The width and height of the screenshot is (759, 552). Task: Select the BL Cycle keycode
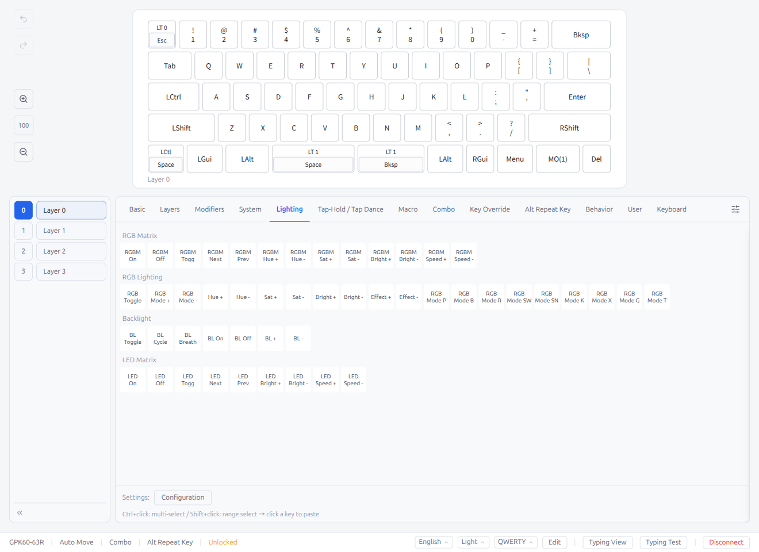tap(160, 339)
